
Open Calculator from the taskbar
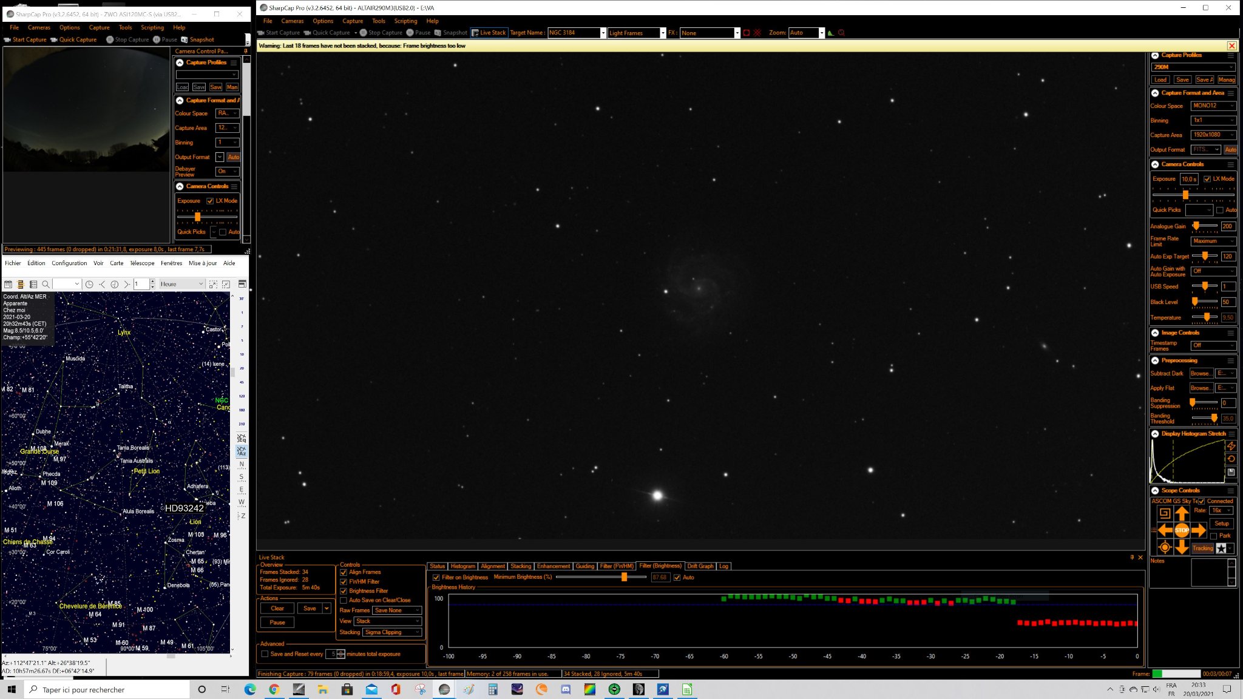tap(493, 689)
